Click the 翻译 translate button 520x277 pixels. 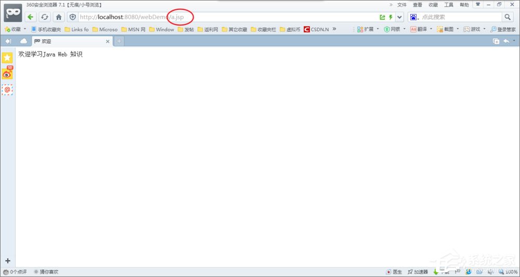[419, 29]
